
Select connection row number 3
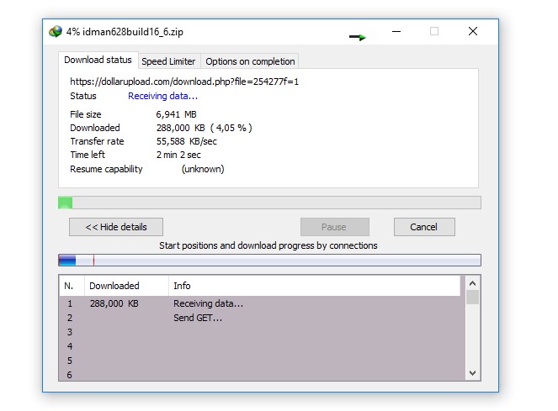[262, 332]
